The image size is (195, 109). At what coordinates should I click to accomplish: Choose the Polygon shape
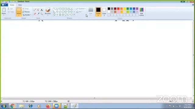click(69, 9)
